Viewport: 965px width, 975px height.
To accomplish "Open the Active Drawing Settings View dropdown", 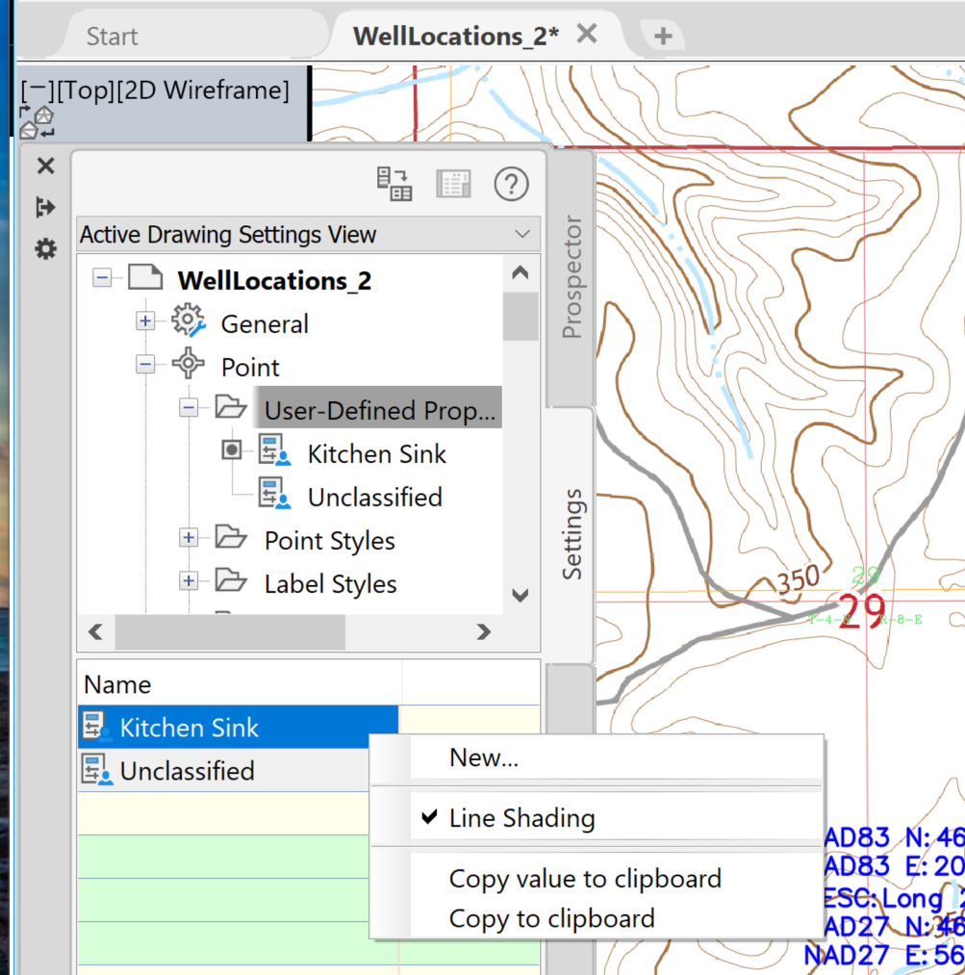I will (x=522, y=234).
